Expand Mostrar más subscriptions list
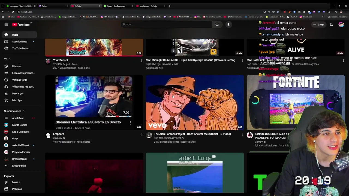Screen dimensions: 349x196 pos(19,166)
